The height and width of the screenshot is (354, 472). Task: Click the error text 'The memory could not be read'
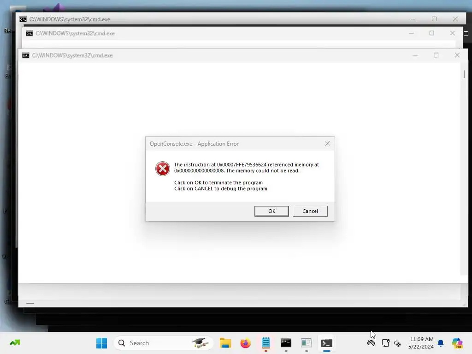pos(262,171)
